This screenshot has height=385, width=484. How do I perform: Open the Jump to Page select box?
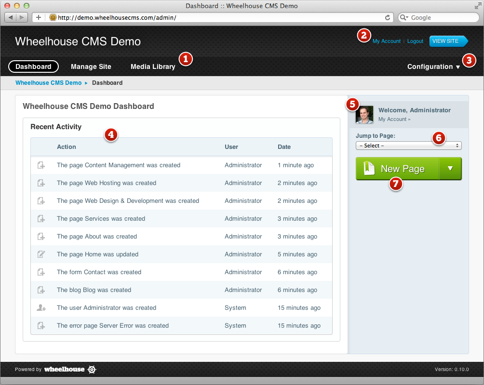(408, 146)
